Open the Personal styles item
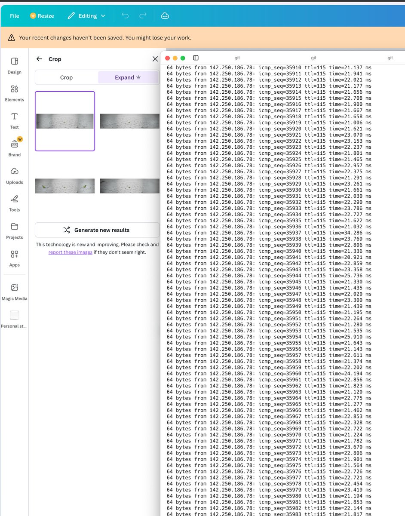Image resolution: width=405 pixels, height=516 pixels. (x=14, y=319)
